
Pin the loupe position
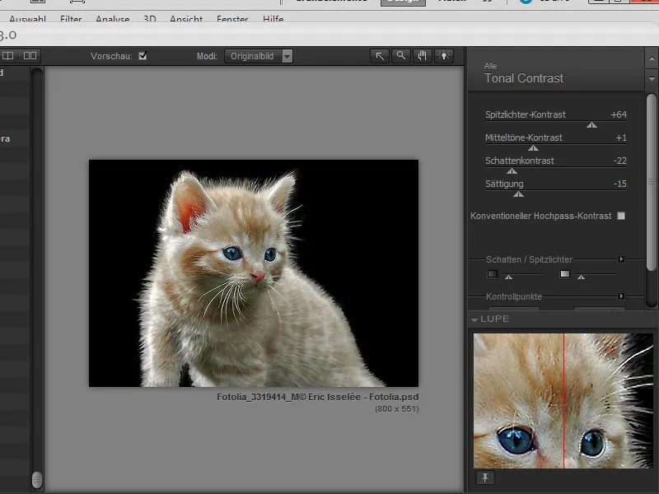coord(484,478)
